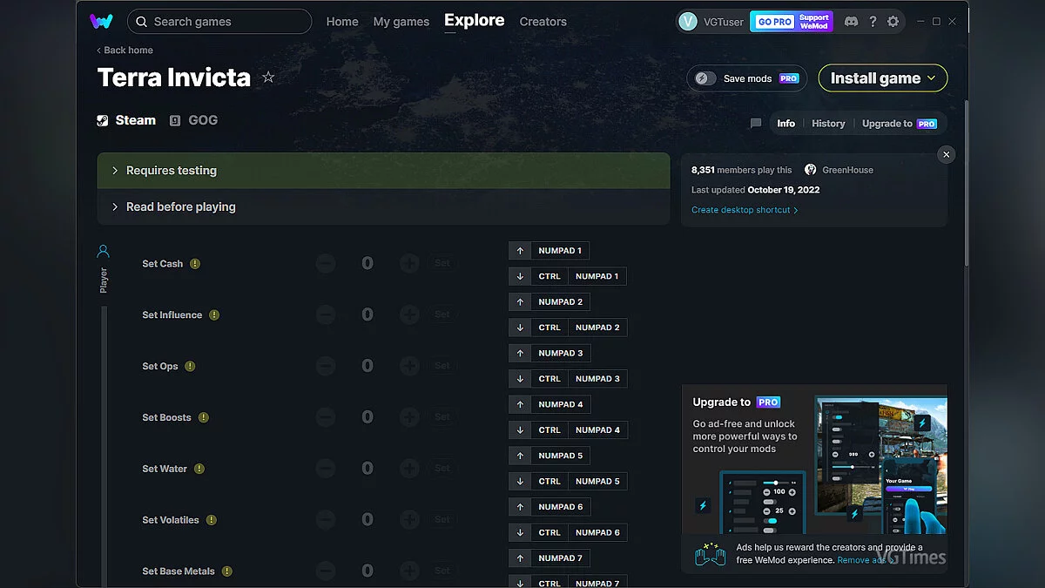The height and width of the screenshot is (588, 1045).
Task: Expand the Requires testing section
Action: [384, 171]
